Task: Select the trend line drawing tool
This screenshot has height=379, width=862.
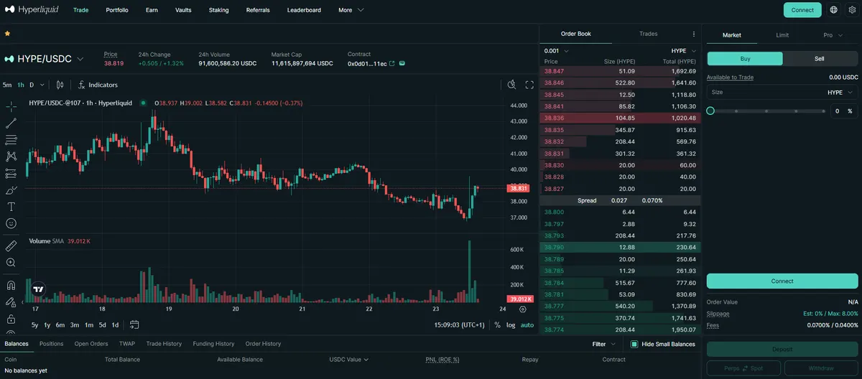Action: pyautogui.click(x=11, y=123)
